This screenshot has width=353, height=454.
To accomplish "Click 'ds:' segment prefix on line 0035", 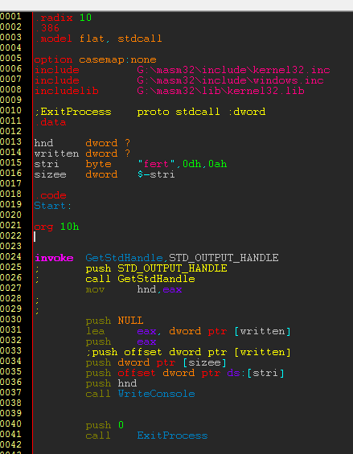I will (x=236, y=373).
